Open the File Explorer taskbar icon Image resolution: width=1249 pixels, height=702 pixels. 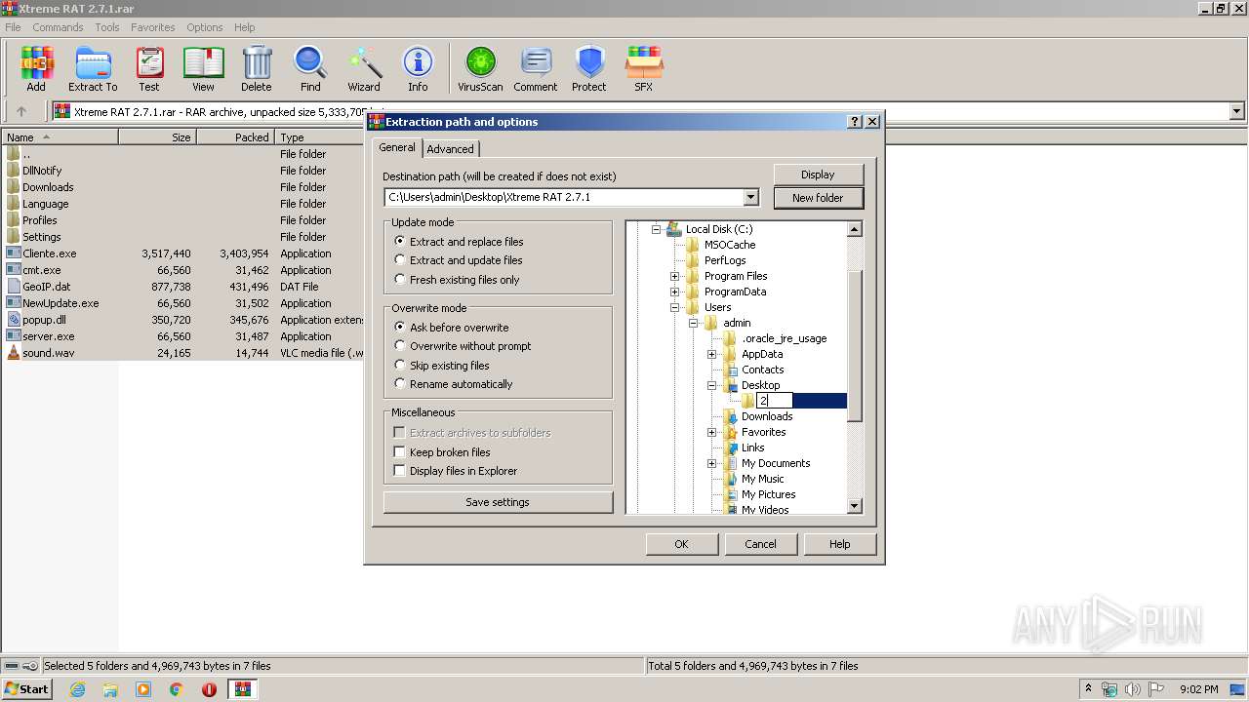coord(110,689)
